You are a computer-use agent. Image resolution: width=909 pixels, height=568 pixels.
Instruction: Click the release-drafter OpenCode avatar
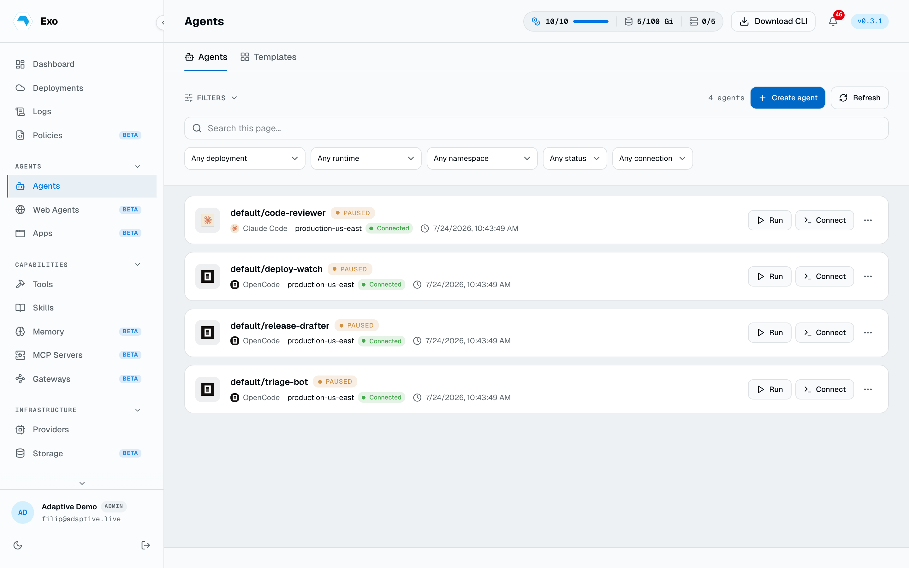[208, 333]
